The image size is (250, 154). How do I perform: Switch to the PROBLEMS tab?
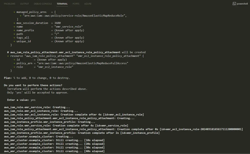pyautogui.click(x=9, y=4)
